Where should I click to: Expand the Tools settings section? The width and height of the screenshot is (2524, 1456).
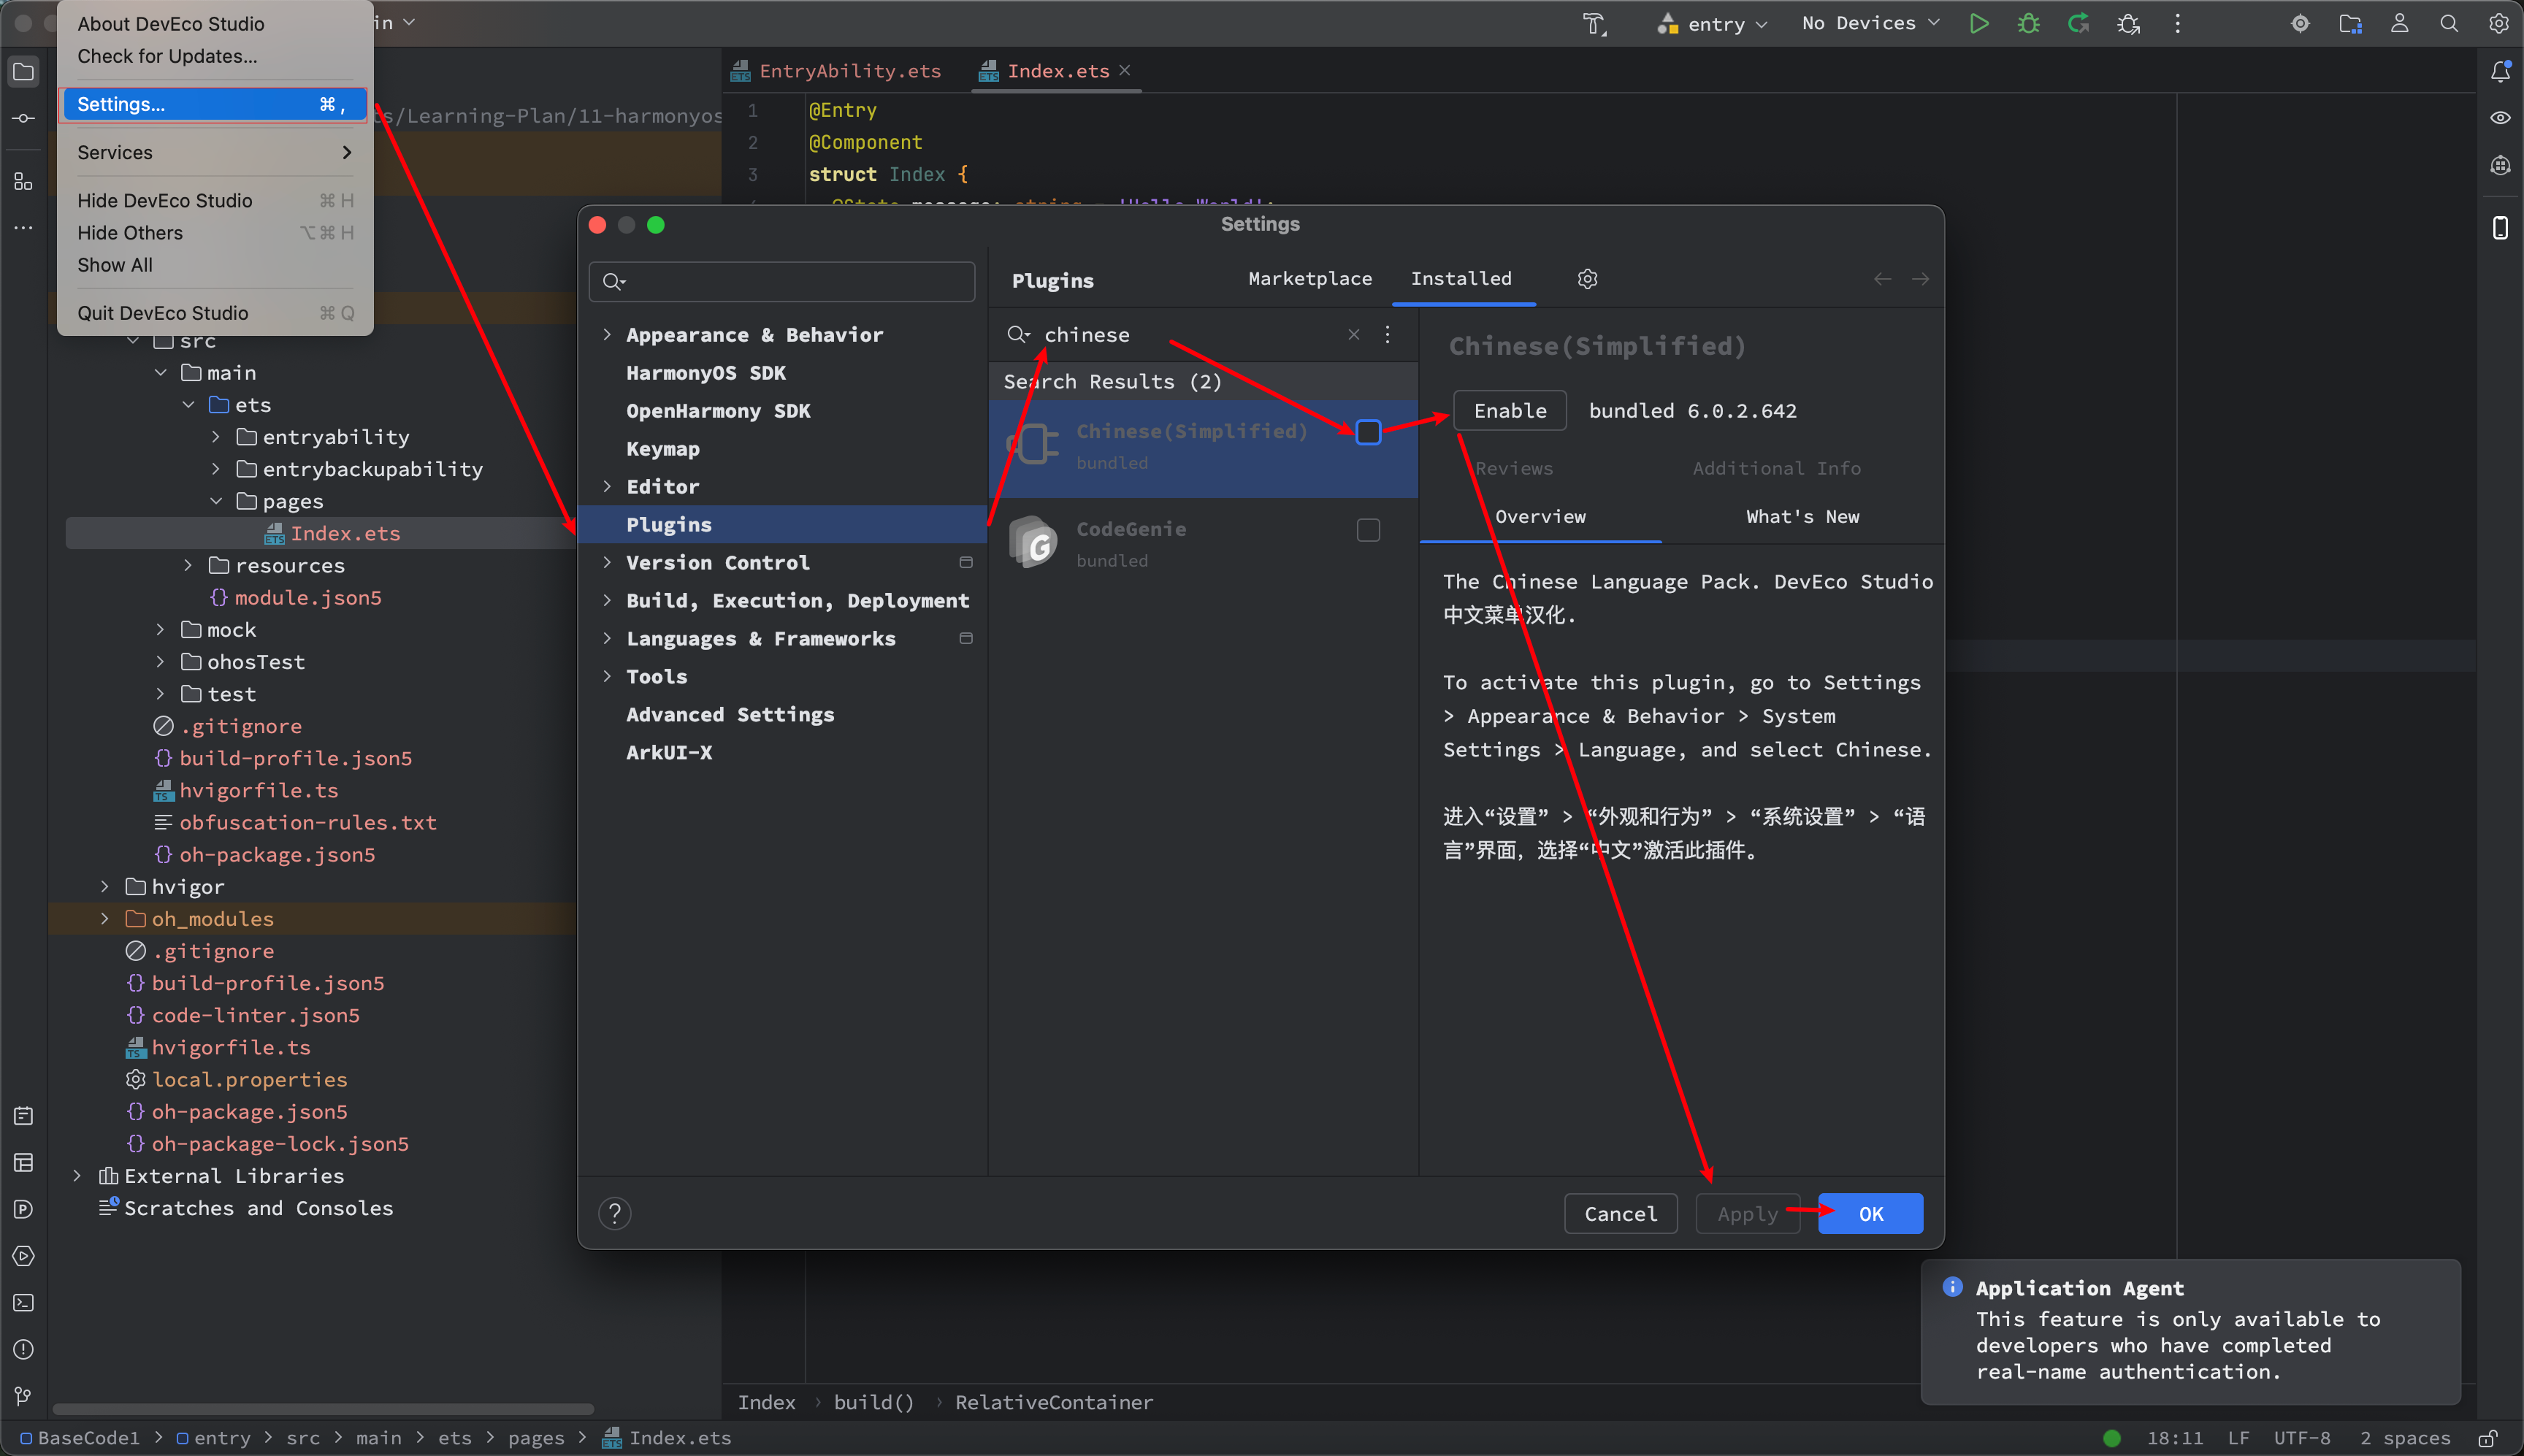point(607,677)
